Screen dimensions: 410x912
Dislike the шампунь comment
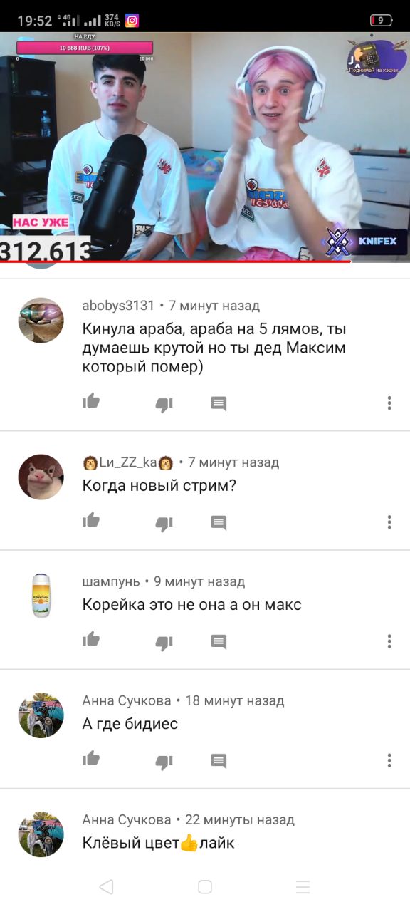point(164,643)
